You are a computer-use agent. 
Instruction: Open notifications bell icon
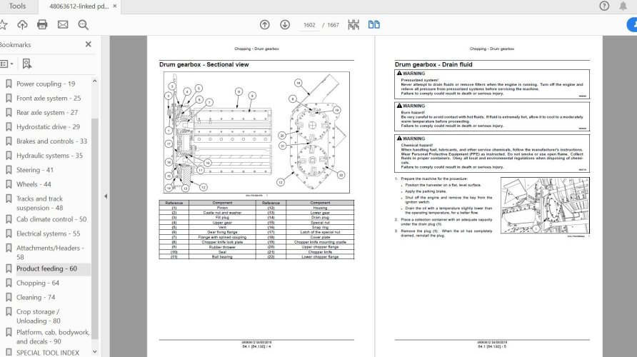(x=623, y=6)
